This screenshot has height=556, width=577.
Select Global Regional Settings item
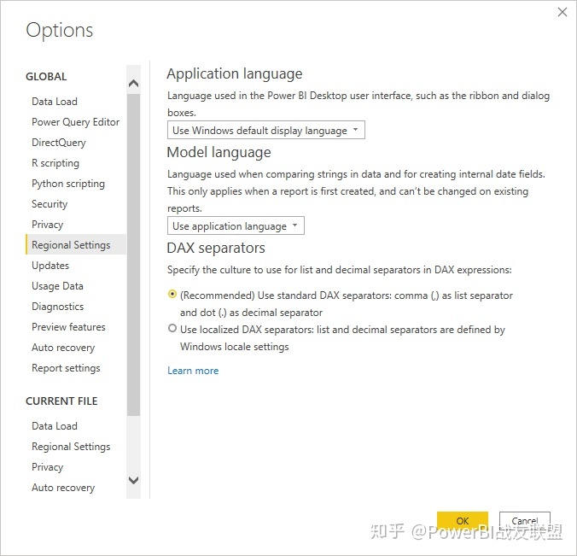coord(76,244)
